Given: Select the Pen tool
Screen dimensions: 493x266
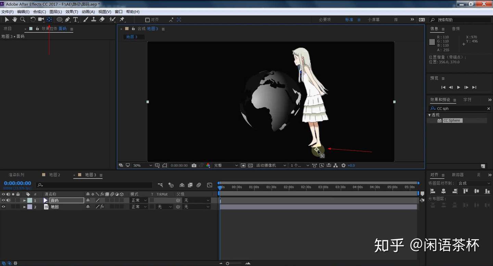Looking at the screenshot, I should (x=67, y=20).
